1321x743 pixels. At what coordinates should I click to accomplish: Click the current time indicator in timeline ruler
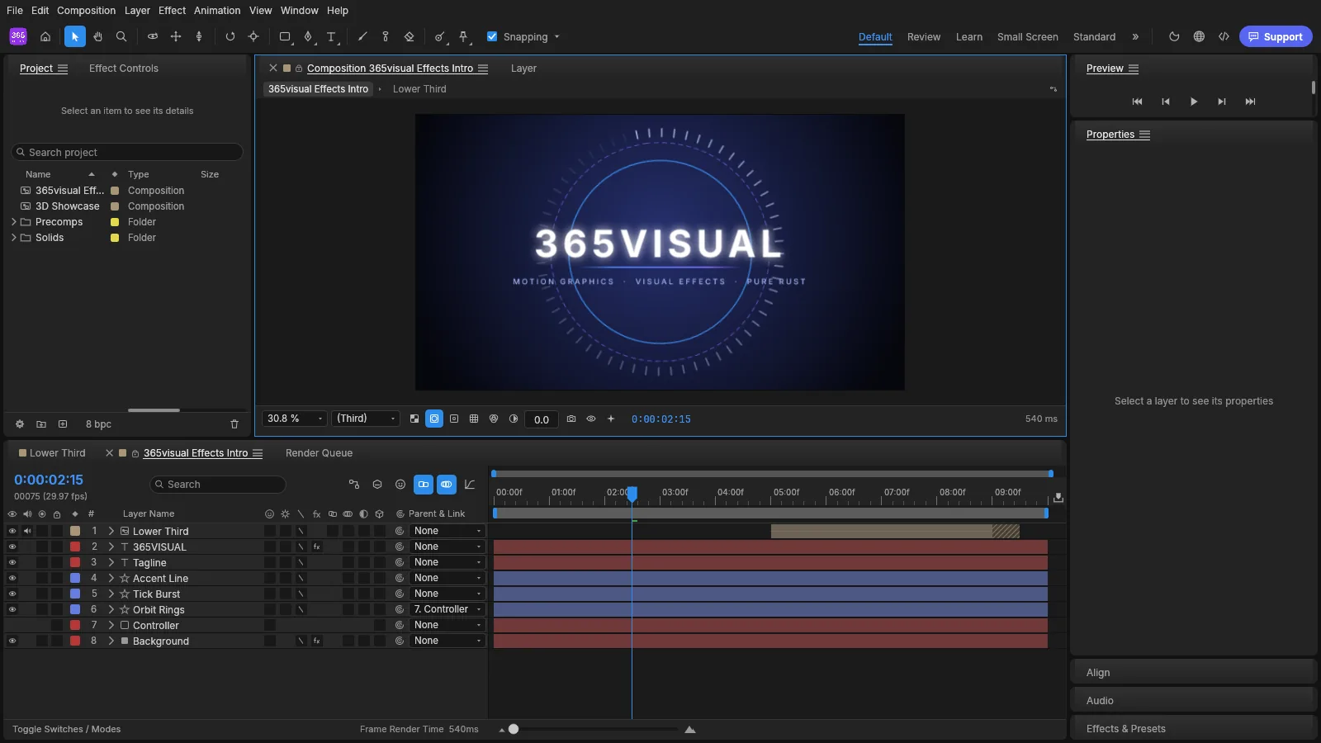[x=632, y=494]
